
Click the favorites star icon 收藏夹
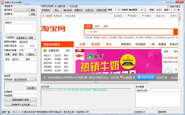point(143,16)
